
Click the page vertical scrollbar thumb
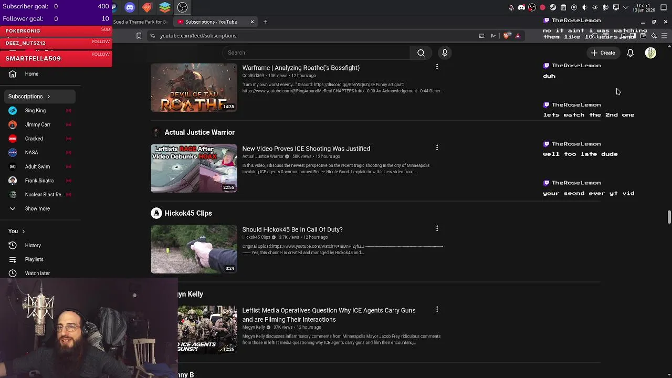pyautogui.click(x=669, y=217)
